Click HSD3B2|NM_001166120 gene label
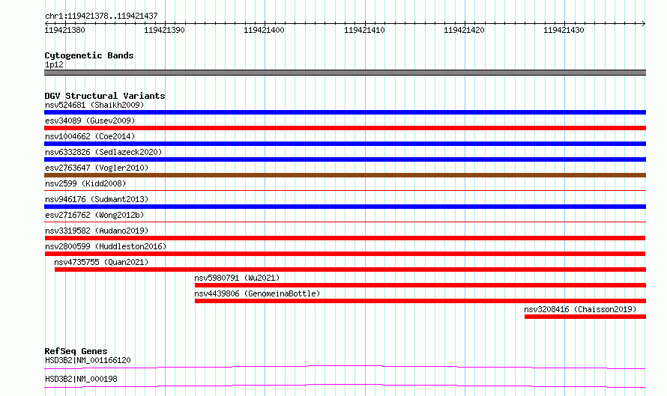This screenshot has width=667, height=396. click(x=88, y=360)
